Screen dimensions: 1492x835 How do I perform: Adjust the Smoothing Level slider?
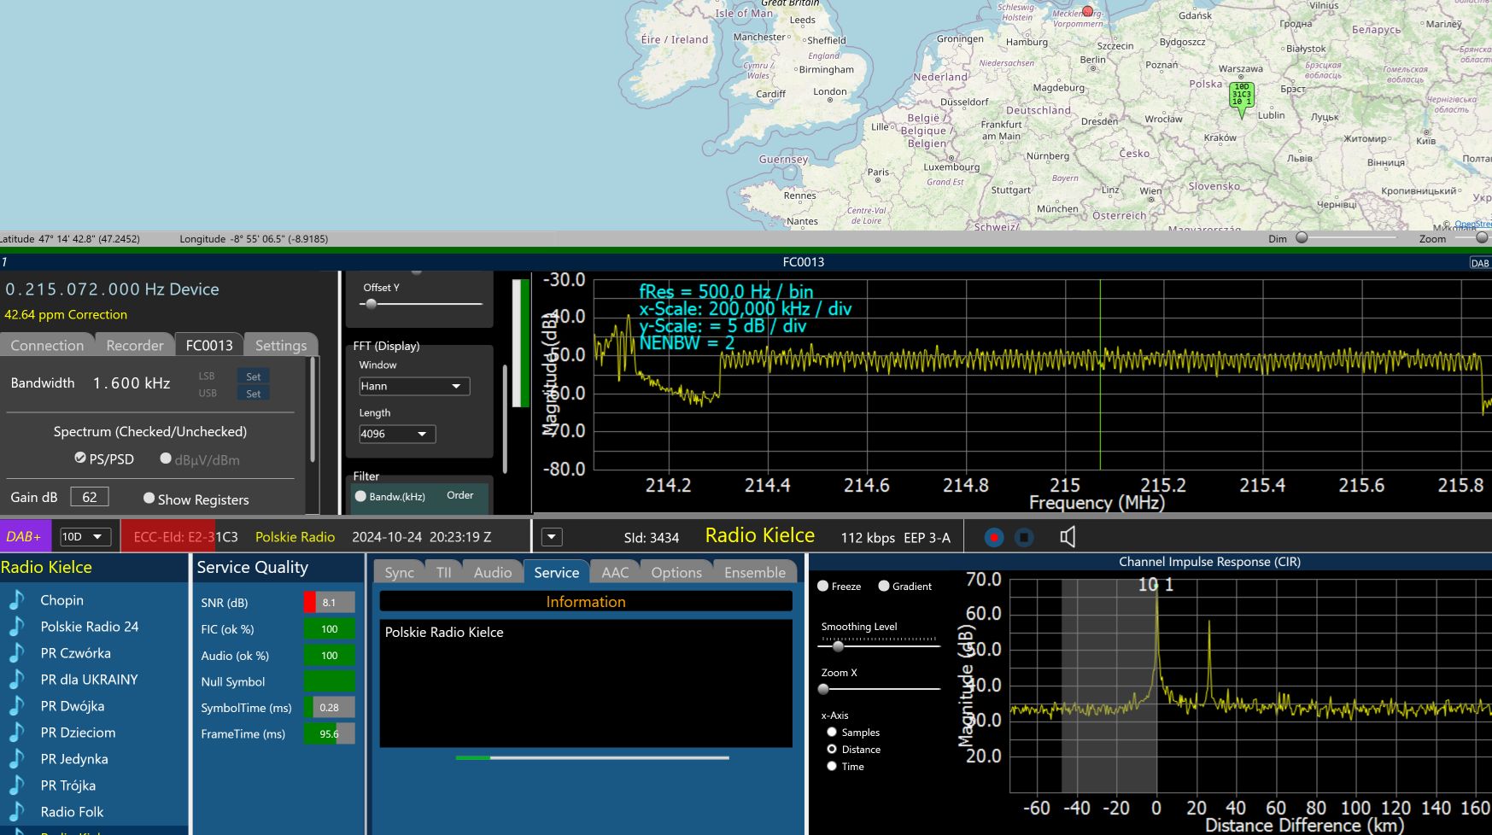click(838, 646)
